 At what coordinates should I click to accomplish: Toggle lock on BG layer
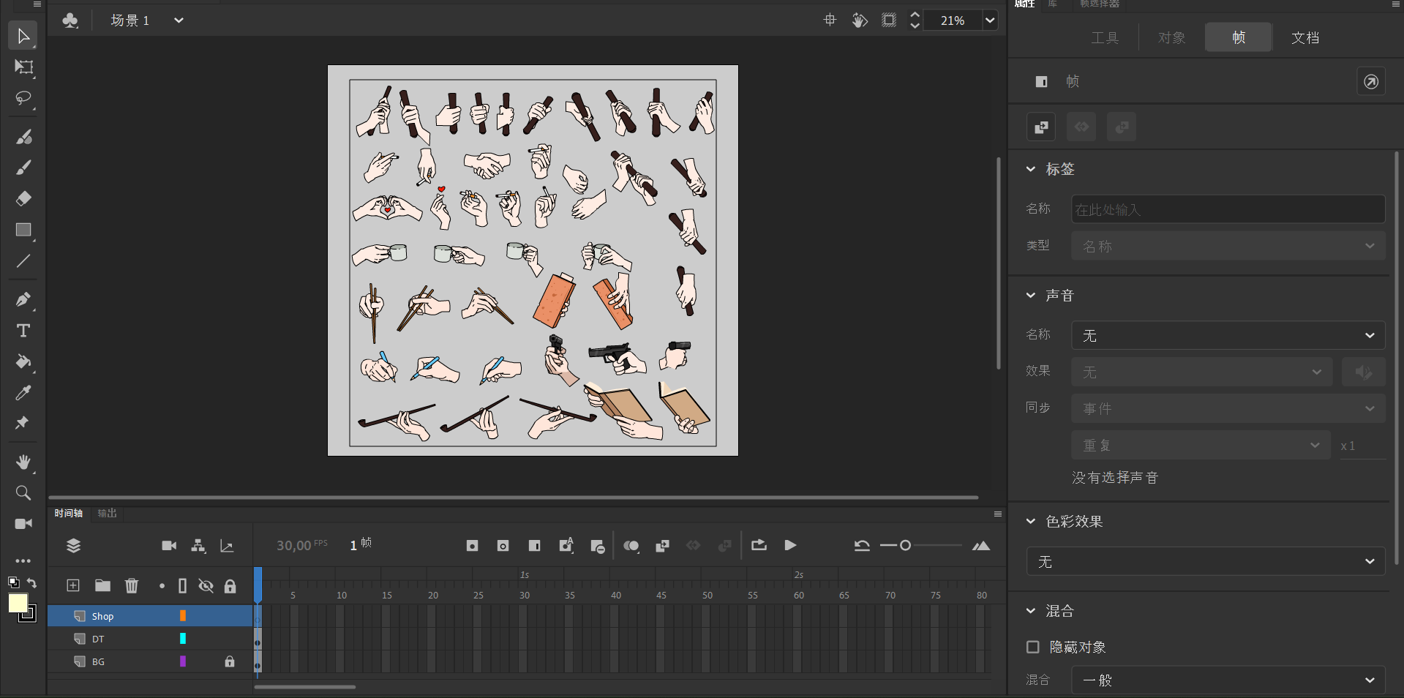click(230, 661)
